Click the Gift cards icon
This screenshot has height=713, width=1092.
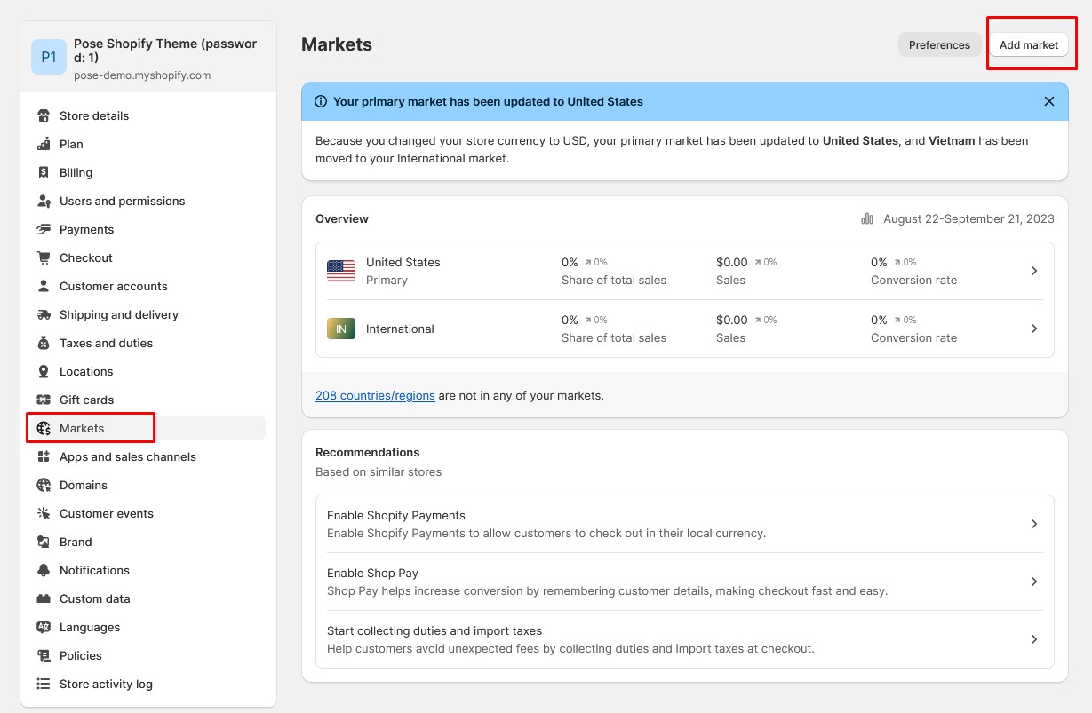[x=44, y=400]
